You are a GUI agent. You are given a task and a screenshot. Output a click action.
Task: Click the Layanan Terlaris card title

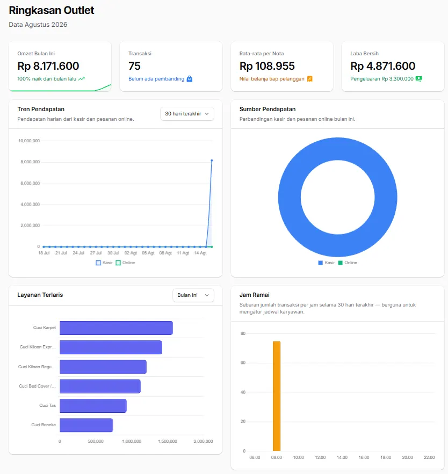[40, 295]
